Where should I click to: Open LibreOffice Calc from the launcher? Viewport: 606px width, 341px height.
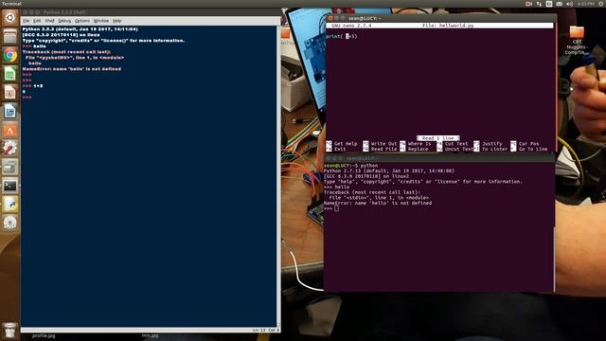(x=10, y=74)
